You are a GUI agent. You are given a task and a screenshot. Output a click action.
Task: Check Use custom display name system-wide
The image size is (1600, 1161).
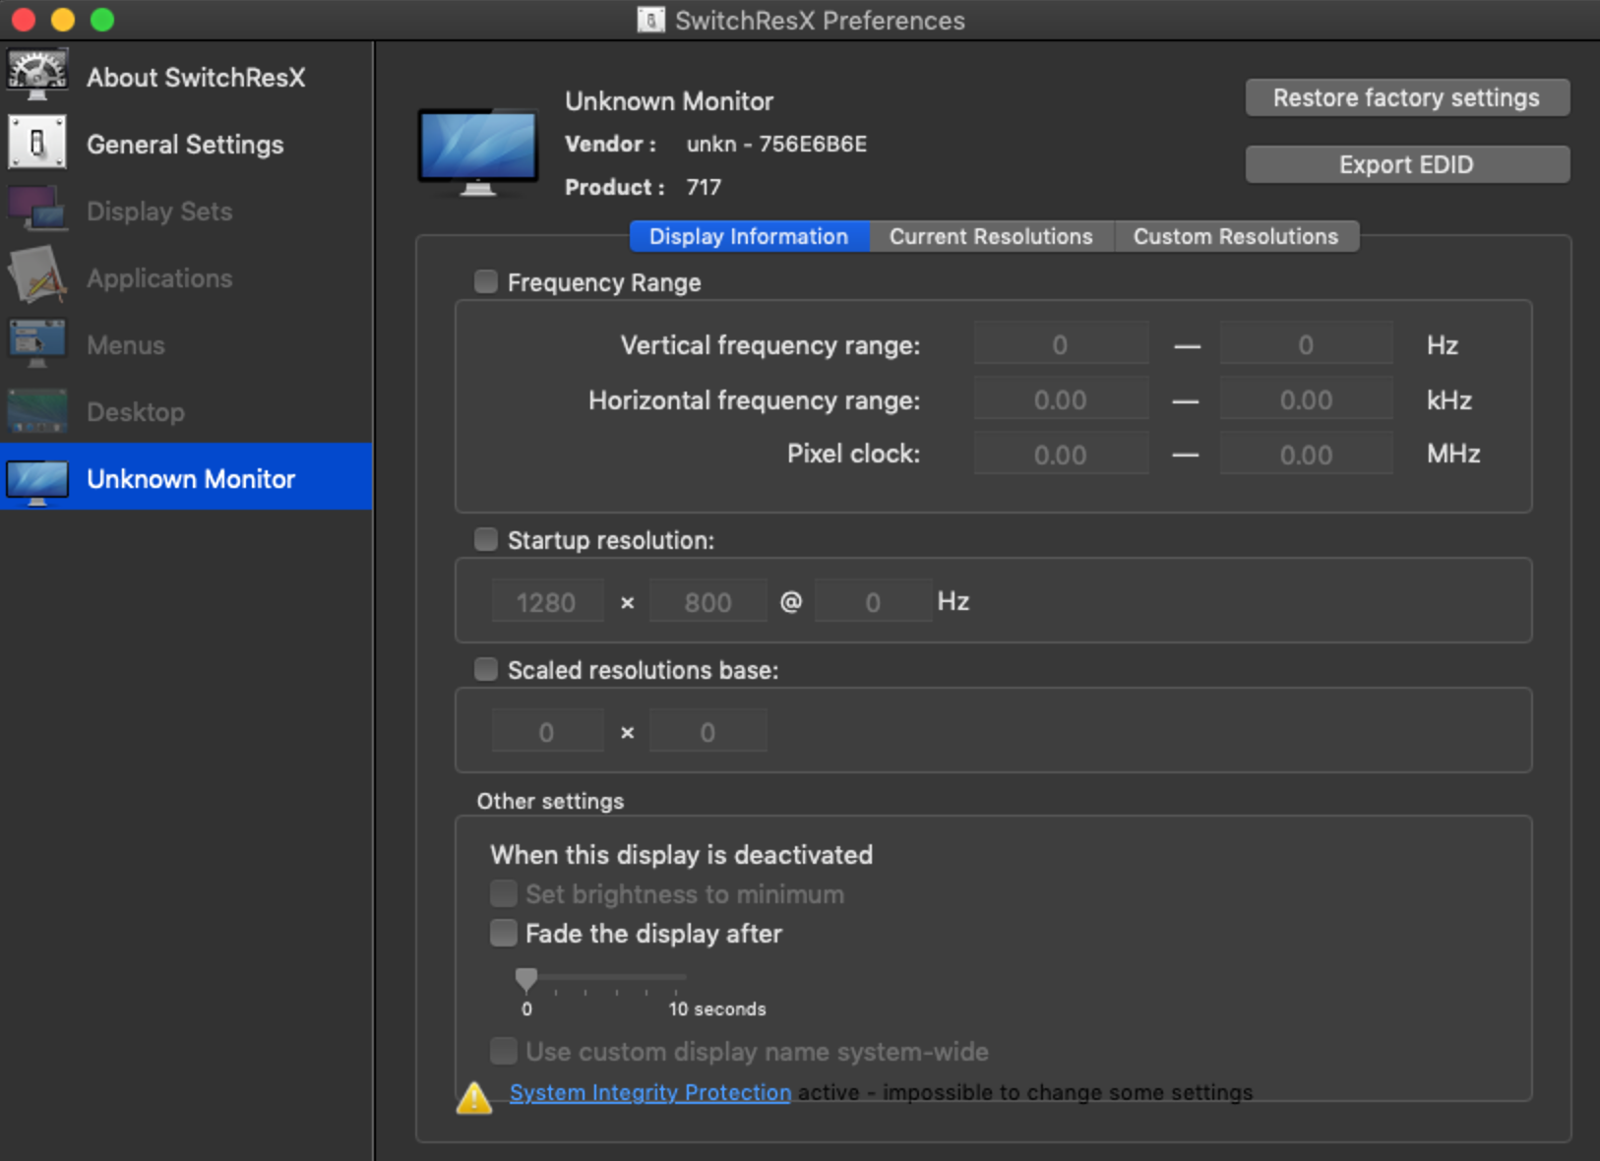pyautogui.click(x=503, y=1051)
